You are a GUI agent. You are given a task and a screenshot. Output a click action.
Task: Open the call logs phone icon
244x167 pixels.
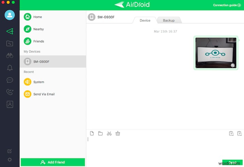click(x=10, y=92)
